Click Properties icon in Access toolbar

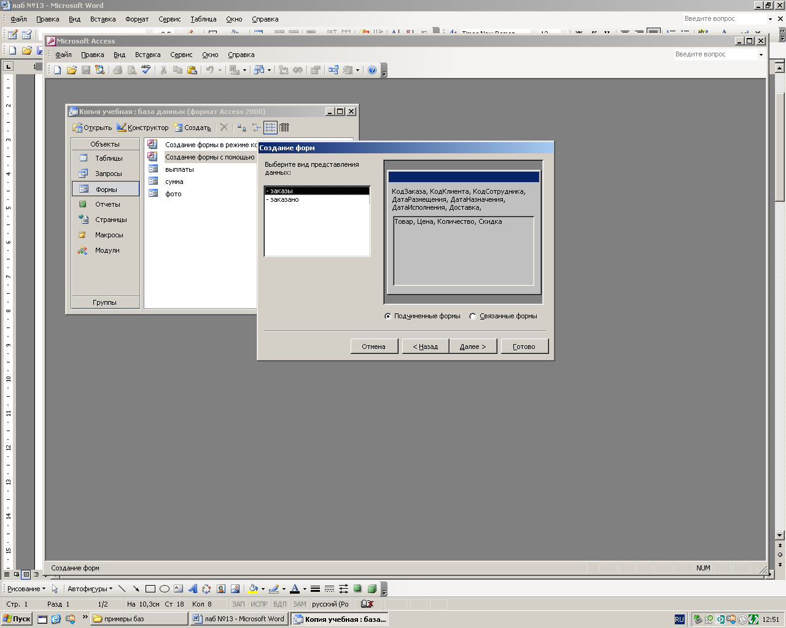tap(316, 71)
